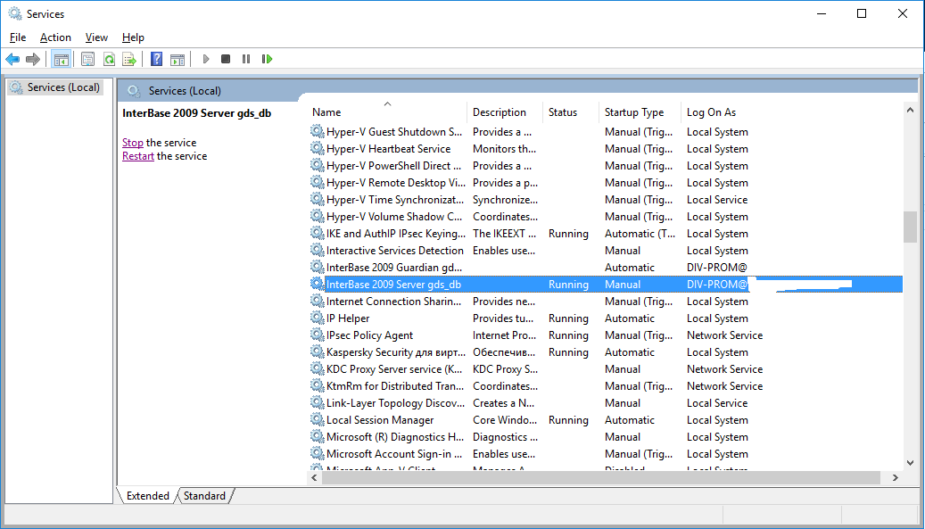This screenshot has width=925, height=529.
Task: Open the View menu
Action: tap(96, 37)
